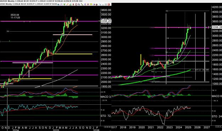Click the 2020 year label on monthly time axis
The image size is (222, 131).
click(x=141, y=127)
